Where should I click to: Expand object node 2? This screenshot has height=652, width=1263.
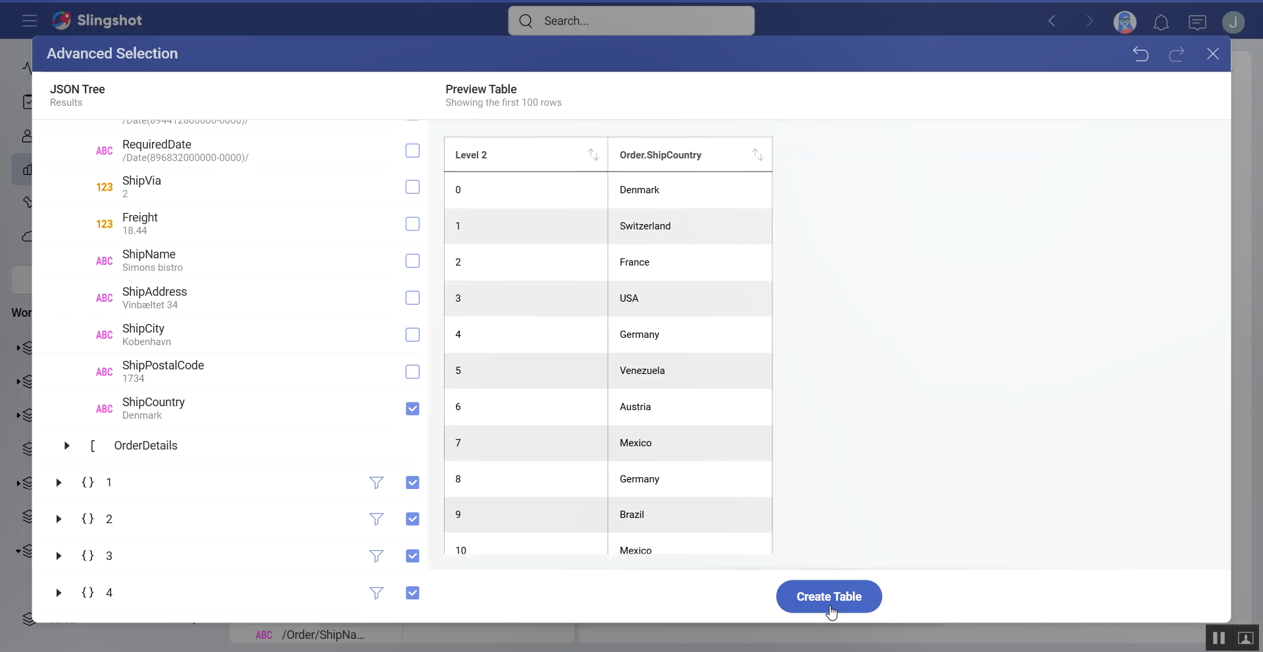pyautogui.click(x=59, y=519)
